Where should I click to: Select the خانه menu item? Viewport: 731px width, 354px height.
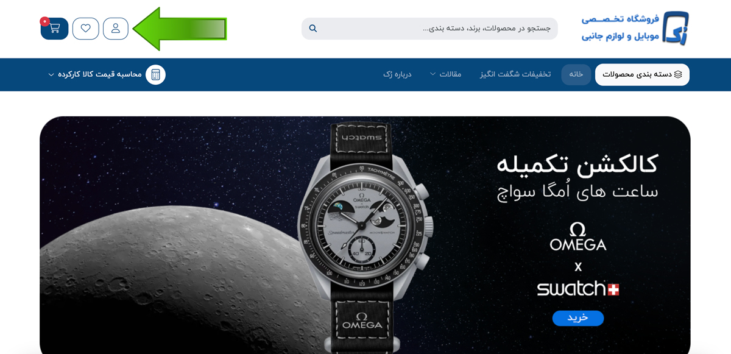576,74
